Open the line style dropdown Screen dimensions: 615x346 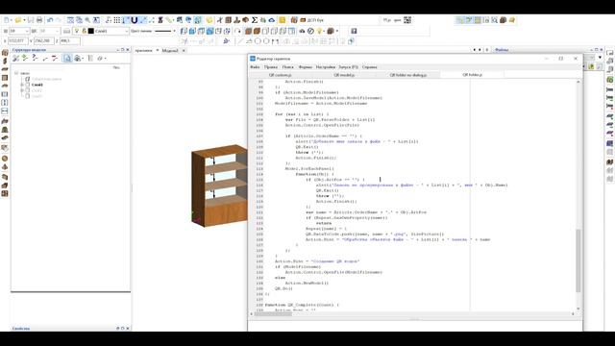pos(174,31)
